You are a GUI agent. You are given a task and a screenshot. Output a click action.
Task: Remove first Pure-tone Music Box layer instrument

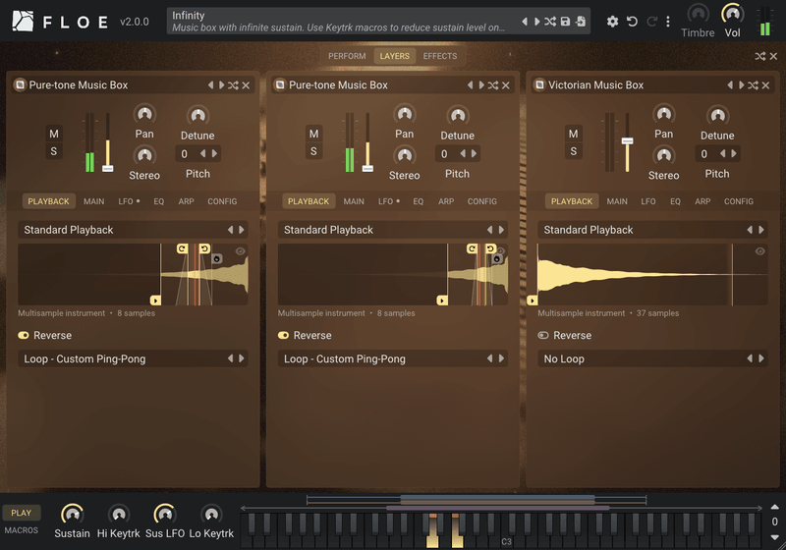tap(246, 85)
